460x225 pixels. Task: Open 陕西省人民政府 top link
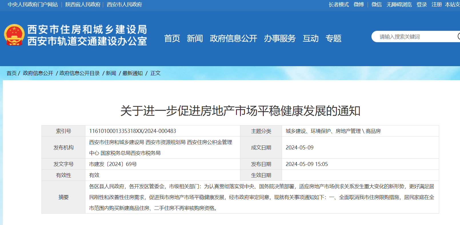[x=83, y=5]
